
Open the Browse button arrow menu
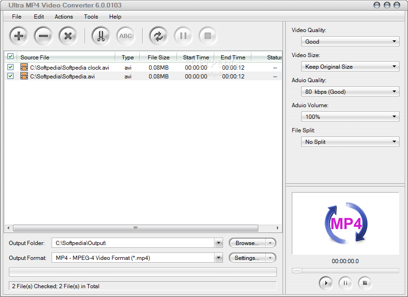pos(270,243)
